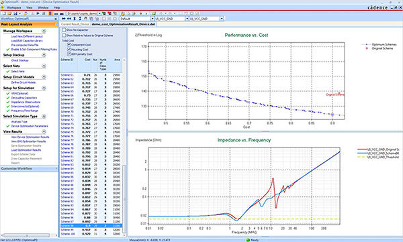Click the scheme list vertical scrollbar
Image resolution: width=403 pixels, height=242 pixels.
(x=124, y=147)
